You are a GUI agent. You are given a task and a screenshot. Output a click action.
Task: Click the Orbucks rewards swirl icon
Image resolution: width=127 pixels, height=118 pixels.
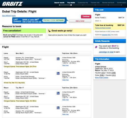(x=96, y=47)
